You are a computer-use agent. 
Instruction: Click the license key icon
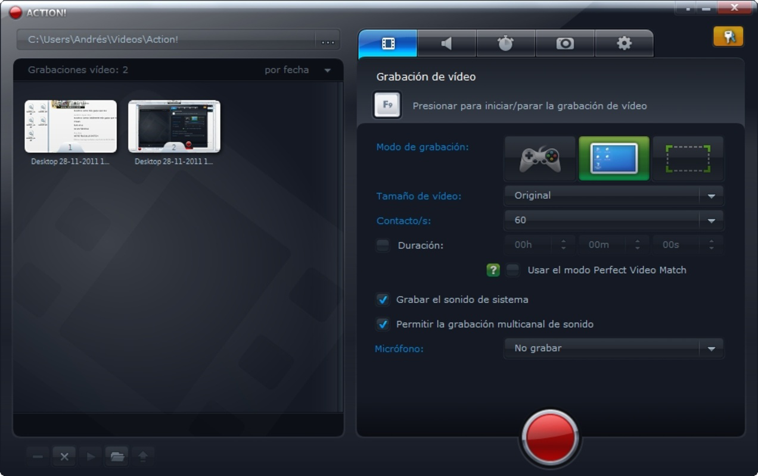coord(728,36)
